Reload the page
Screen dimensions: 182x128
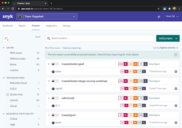click(x=13, y=9)
